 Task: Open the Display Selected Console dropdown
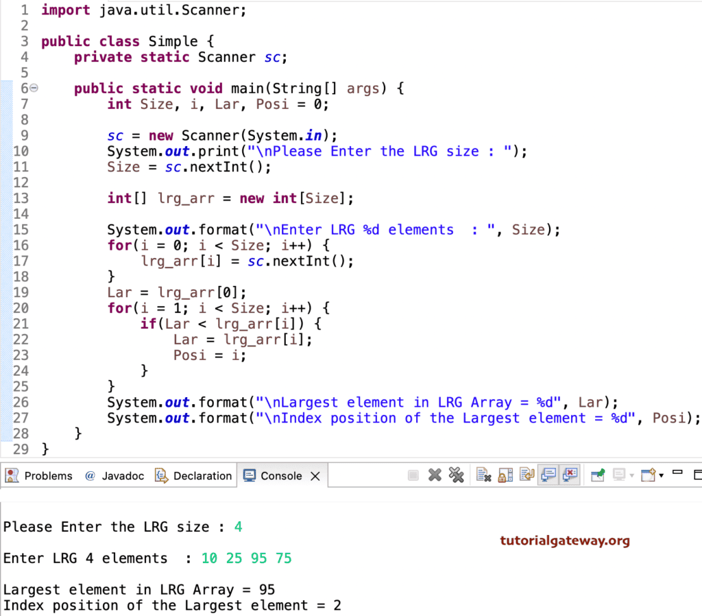pos(631,475)
